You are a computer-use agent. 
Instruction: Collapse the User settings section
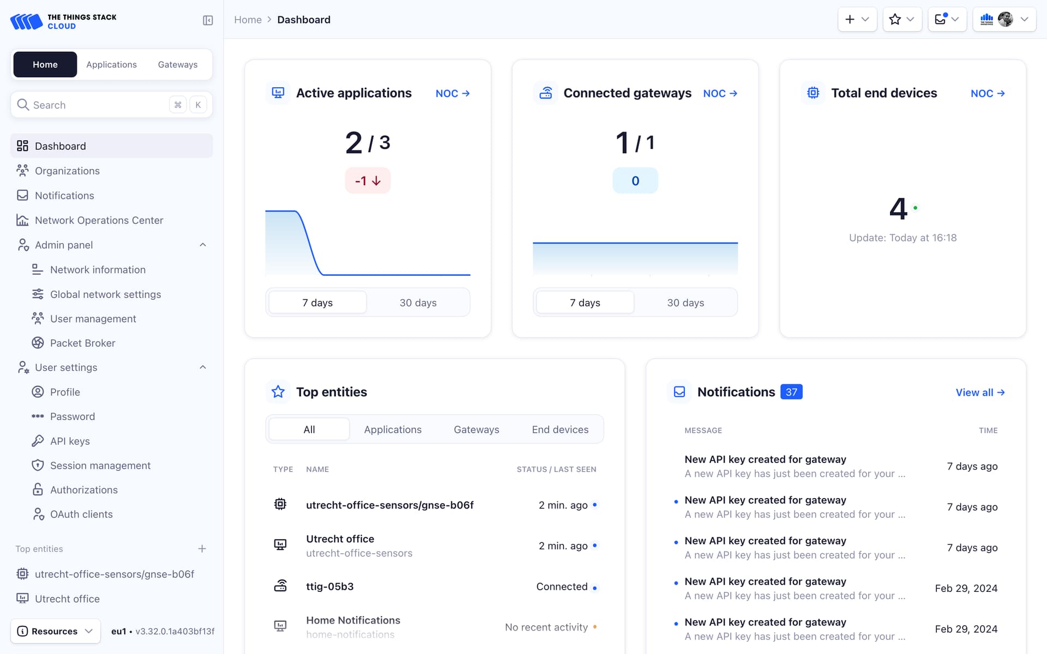pos(203,367)
